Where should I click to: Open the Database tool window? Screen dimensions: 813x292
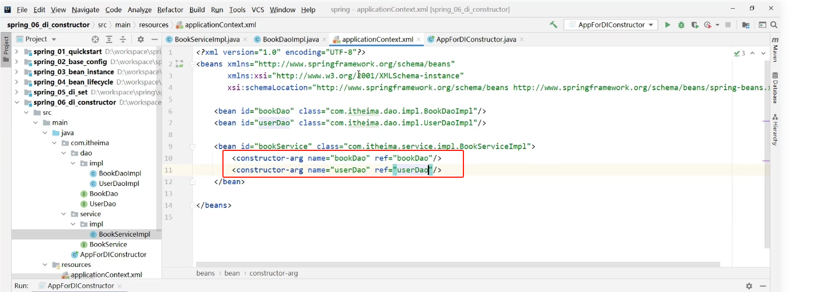775,88
